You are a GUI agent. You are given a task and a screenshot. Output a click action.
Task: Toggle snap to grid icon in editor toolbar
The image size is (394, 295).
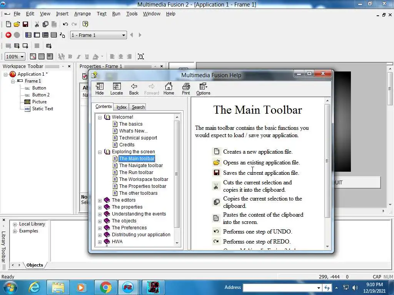[x=50, y=56]
